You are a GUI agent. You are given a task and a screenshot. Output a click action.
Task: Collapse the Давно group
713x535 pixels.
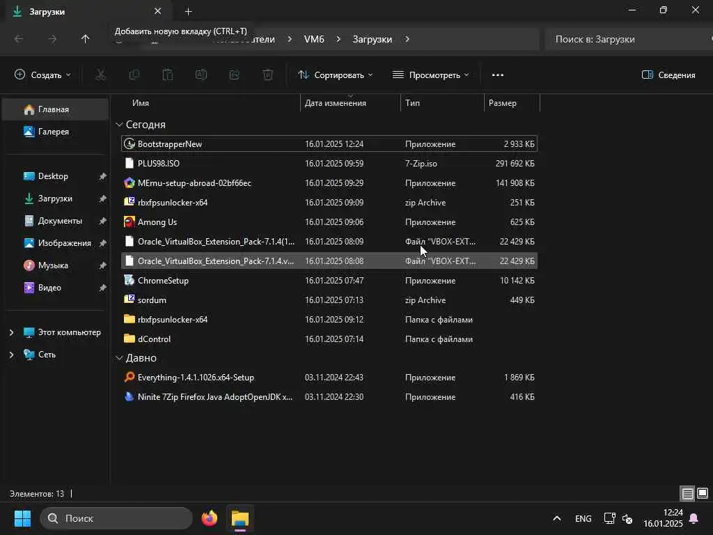pyautogui.click(x=119, y=358)
